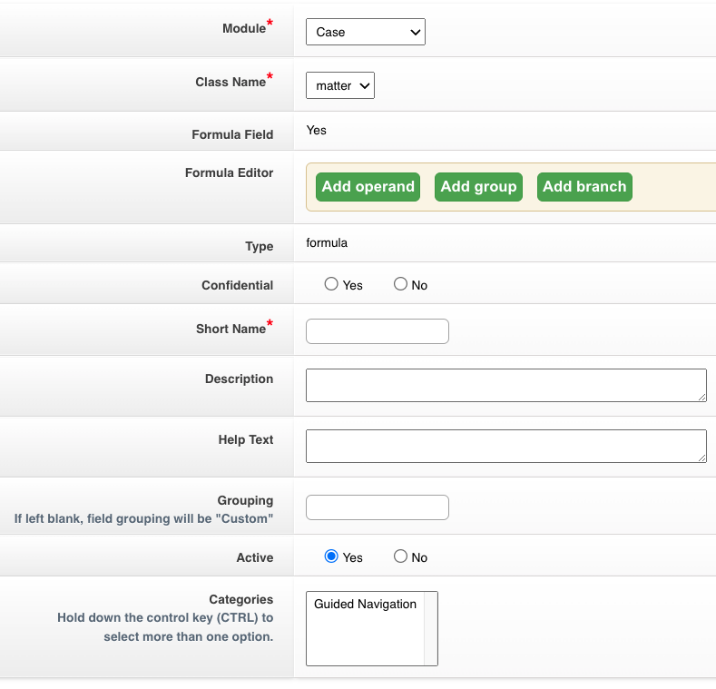The height and width of the screenshot is (689, 716).
Task: Select Yes for Confidential
Action: [x=331, y=284]
